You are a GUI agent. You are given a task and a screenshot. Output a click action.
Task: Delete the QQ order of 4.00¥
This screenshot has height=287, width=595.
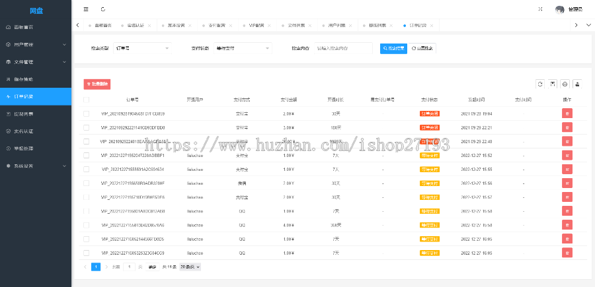tap(567, 225)
